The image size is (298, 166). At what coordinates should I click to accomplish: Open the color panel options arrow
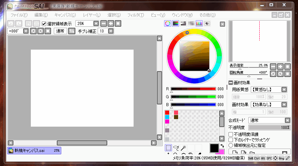pyautogui.click(x=222, y=24)
